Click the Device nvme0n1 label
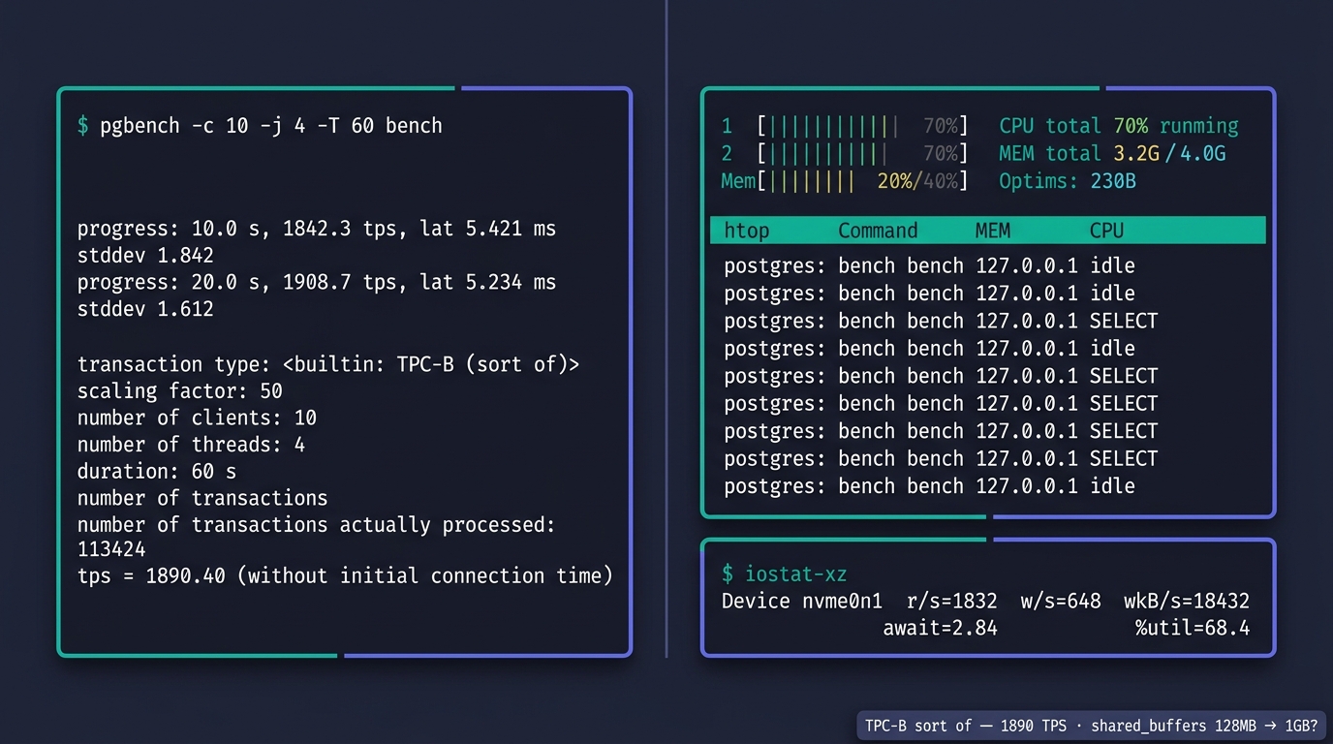Screen dimensions: 1333x744 [802, 602]
